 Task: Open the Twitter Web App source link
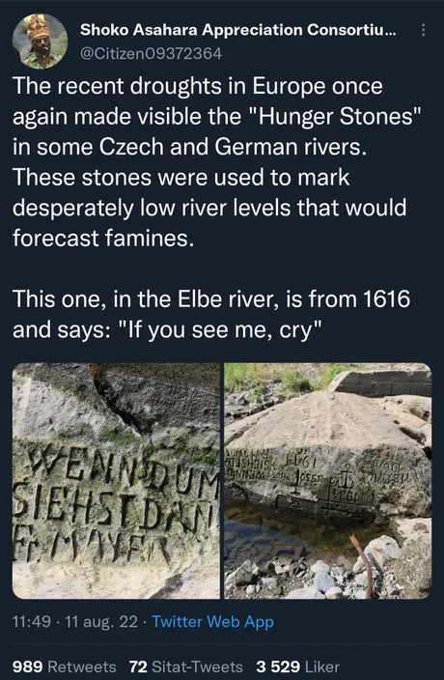[212, 621]
